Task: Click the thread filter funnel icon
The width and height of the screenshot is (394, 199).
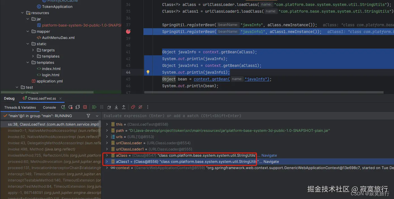Action: click(x=88, y=116)
